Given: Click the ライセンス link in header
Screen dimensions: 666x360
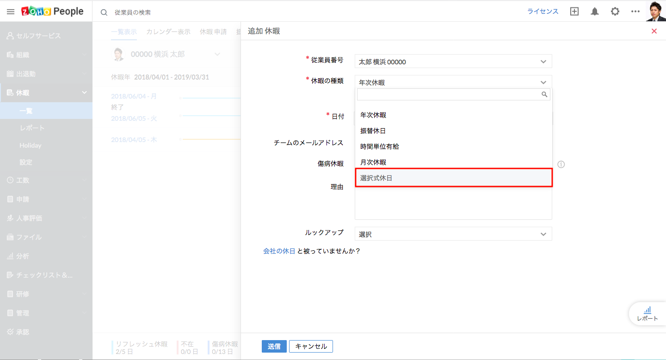Looking at the screenshot, I should click(x=543, y=12).
